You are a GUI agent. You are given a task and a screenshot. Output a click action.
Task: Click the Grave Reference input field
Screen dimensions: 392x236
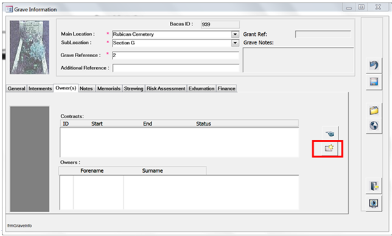pos(176,55)
